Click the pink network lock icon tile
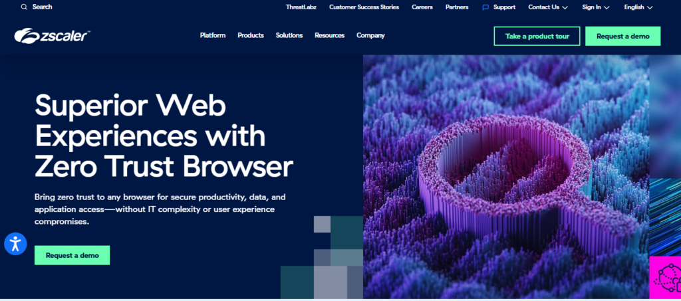The image size is (681, 301). tap(665, 278)
